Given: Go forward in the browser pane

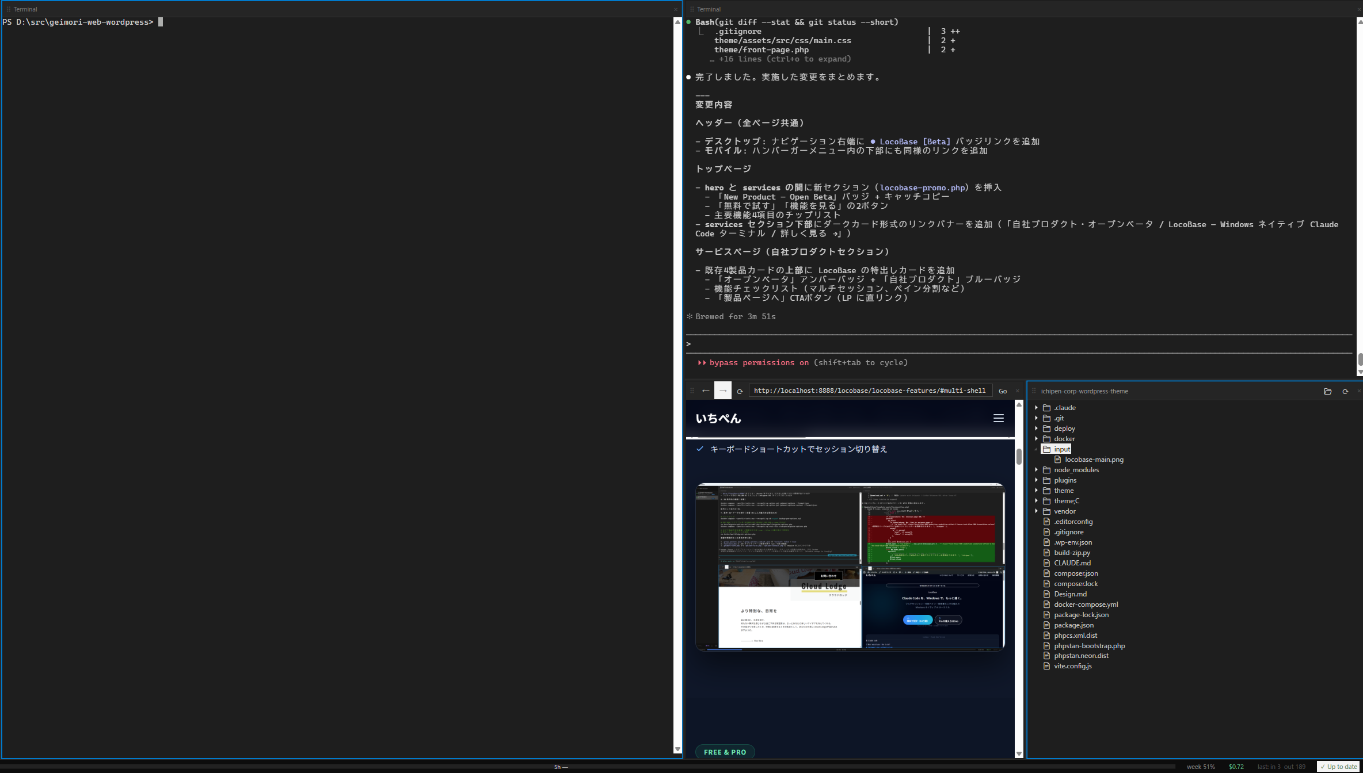Looking at the screenshot, I should (723, 391).
